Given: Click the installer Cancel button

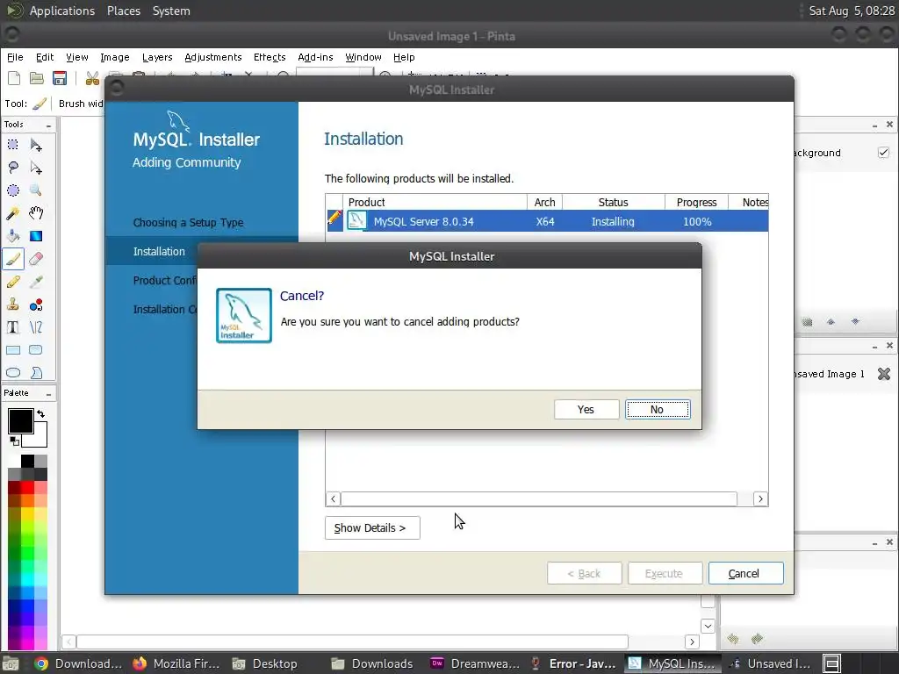Looking at the screenshot, I should tap(745, 573).
